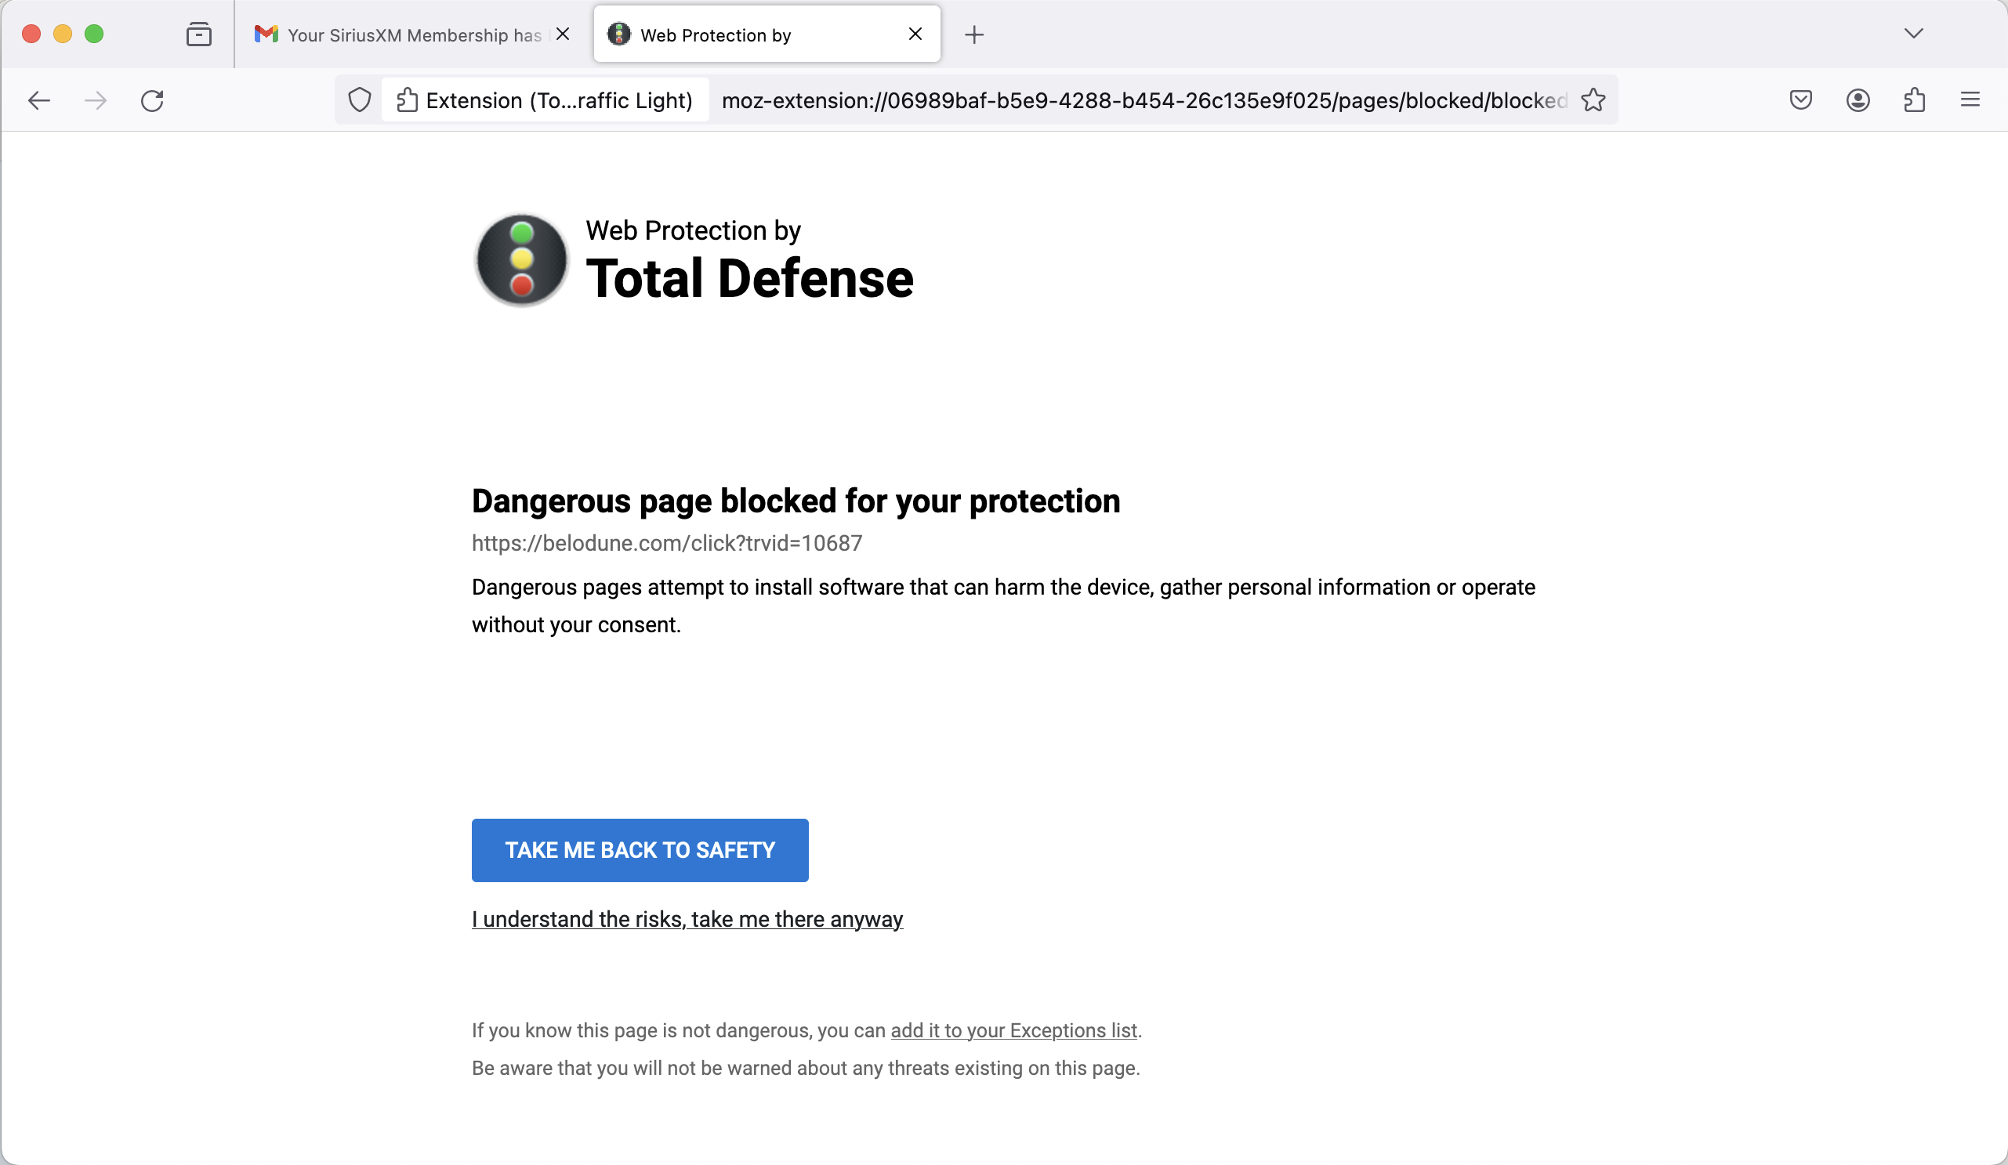Open a new tab with plus button
Image resolution: width=2008 pixels, height=1165 pixels.
[x=973, y=34]
